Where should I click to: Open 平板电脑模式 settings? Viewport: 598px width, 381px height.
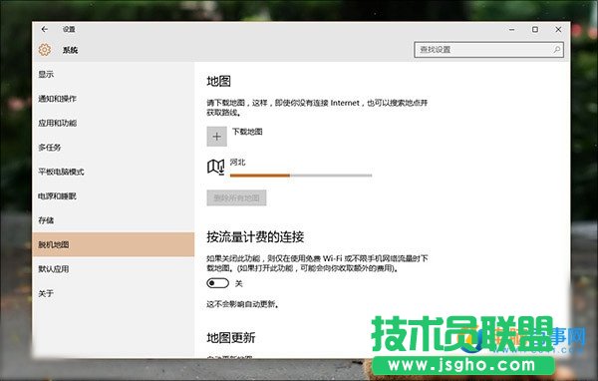(x=61, y=172)
